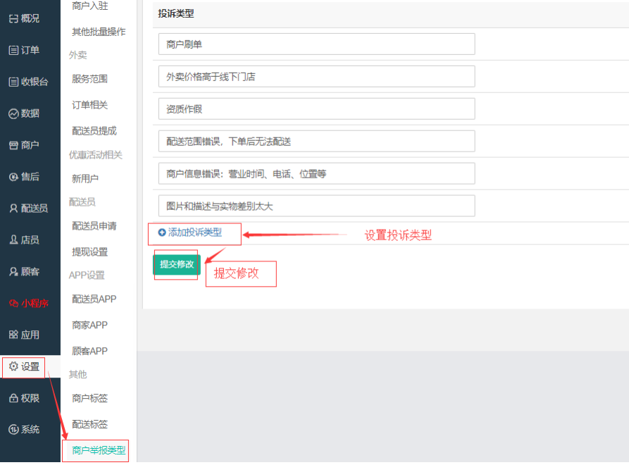629x465 pixels.
Task: Click the 设置 gear icon
Action: [x=13, y=366]
